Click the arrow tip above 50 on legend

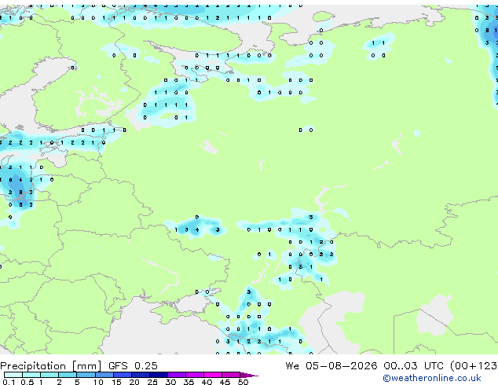click(x=249, y=375)
